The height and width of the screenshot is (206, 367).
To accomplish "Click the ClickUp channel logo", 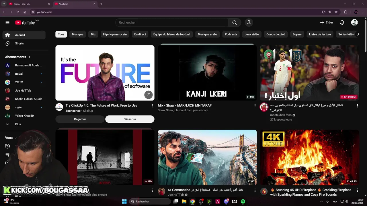I will [x=59, y=107].
